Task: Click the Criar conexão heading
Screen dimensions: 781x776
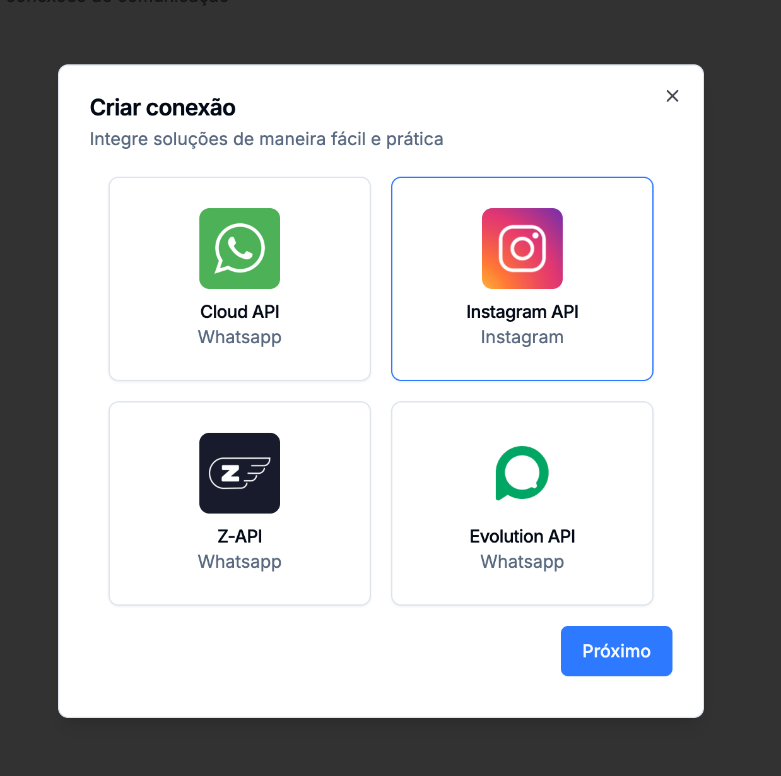Action: 163,108
